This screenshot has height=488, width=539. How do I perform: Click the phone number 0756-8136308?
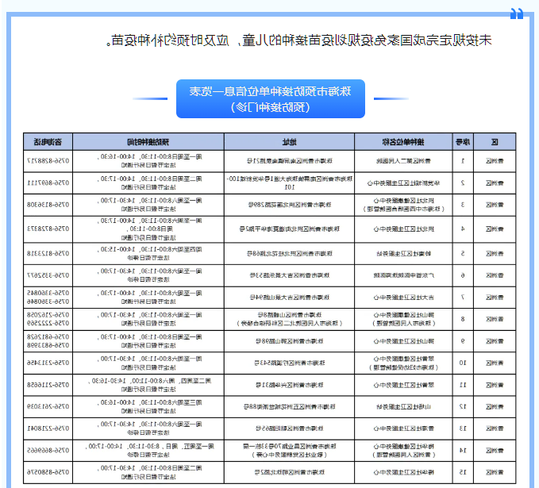coord(48,205)
